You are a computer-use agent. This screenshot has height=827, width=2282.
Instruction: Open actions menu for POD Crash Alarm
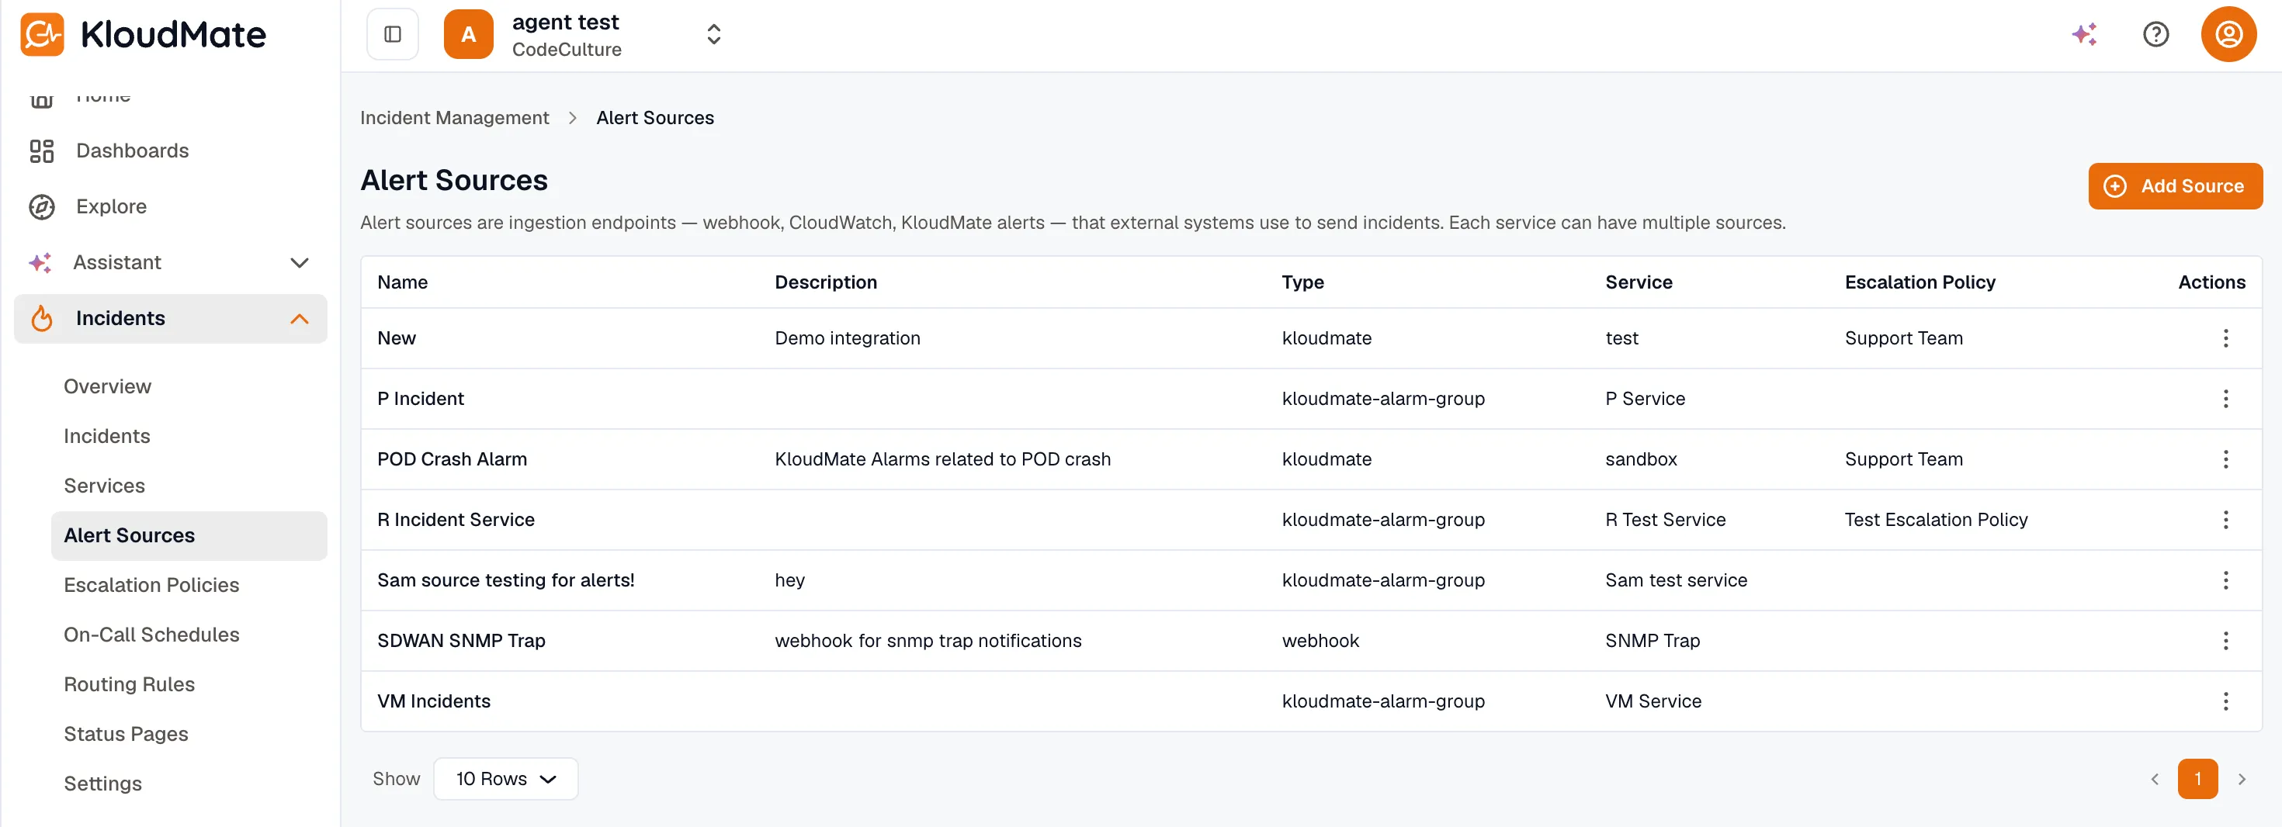[2225, 458]
